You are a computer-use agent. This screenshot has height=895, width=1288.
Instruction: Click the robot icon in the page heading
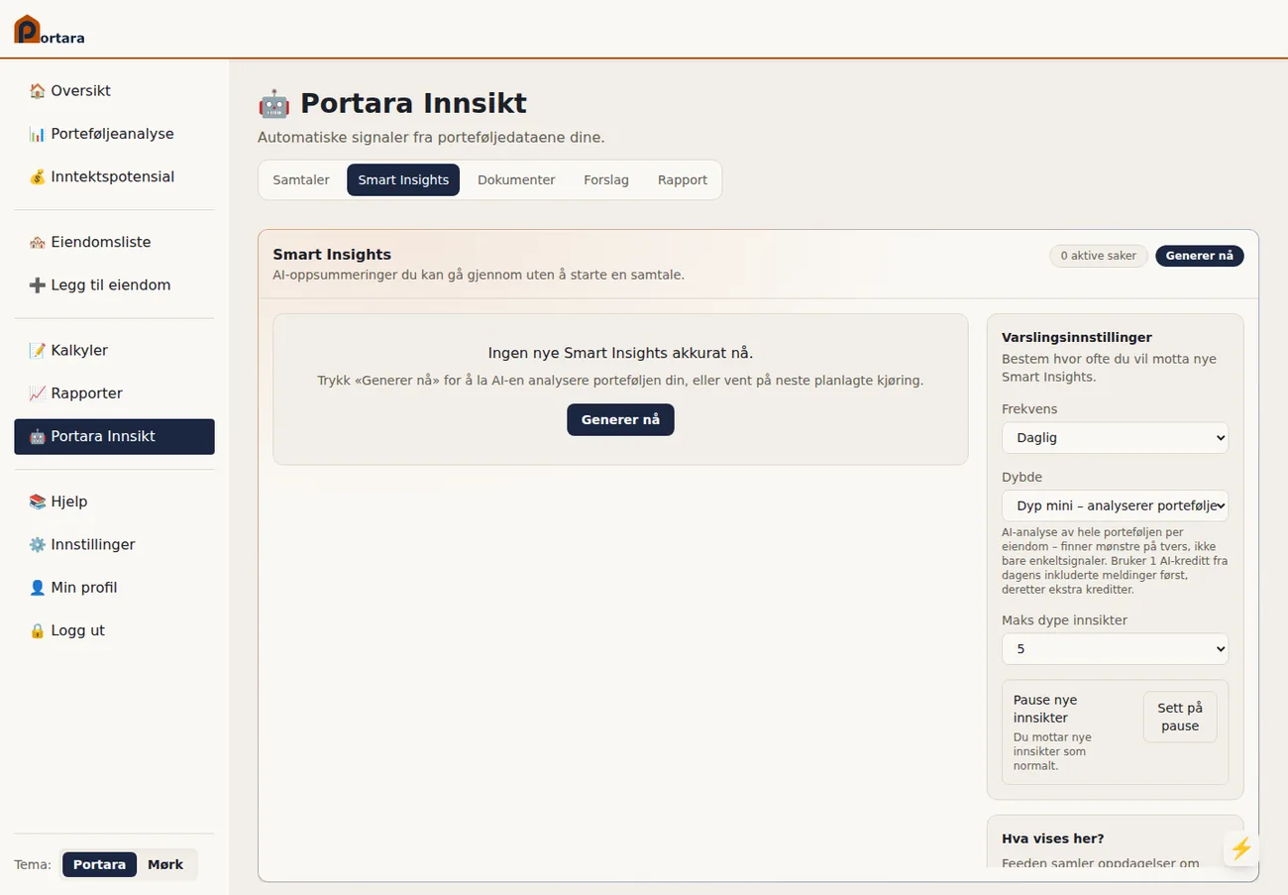coord(273,103)
